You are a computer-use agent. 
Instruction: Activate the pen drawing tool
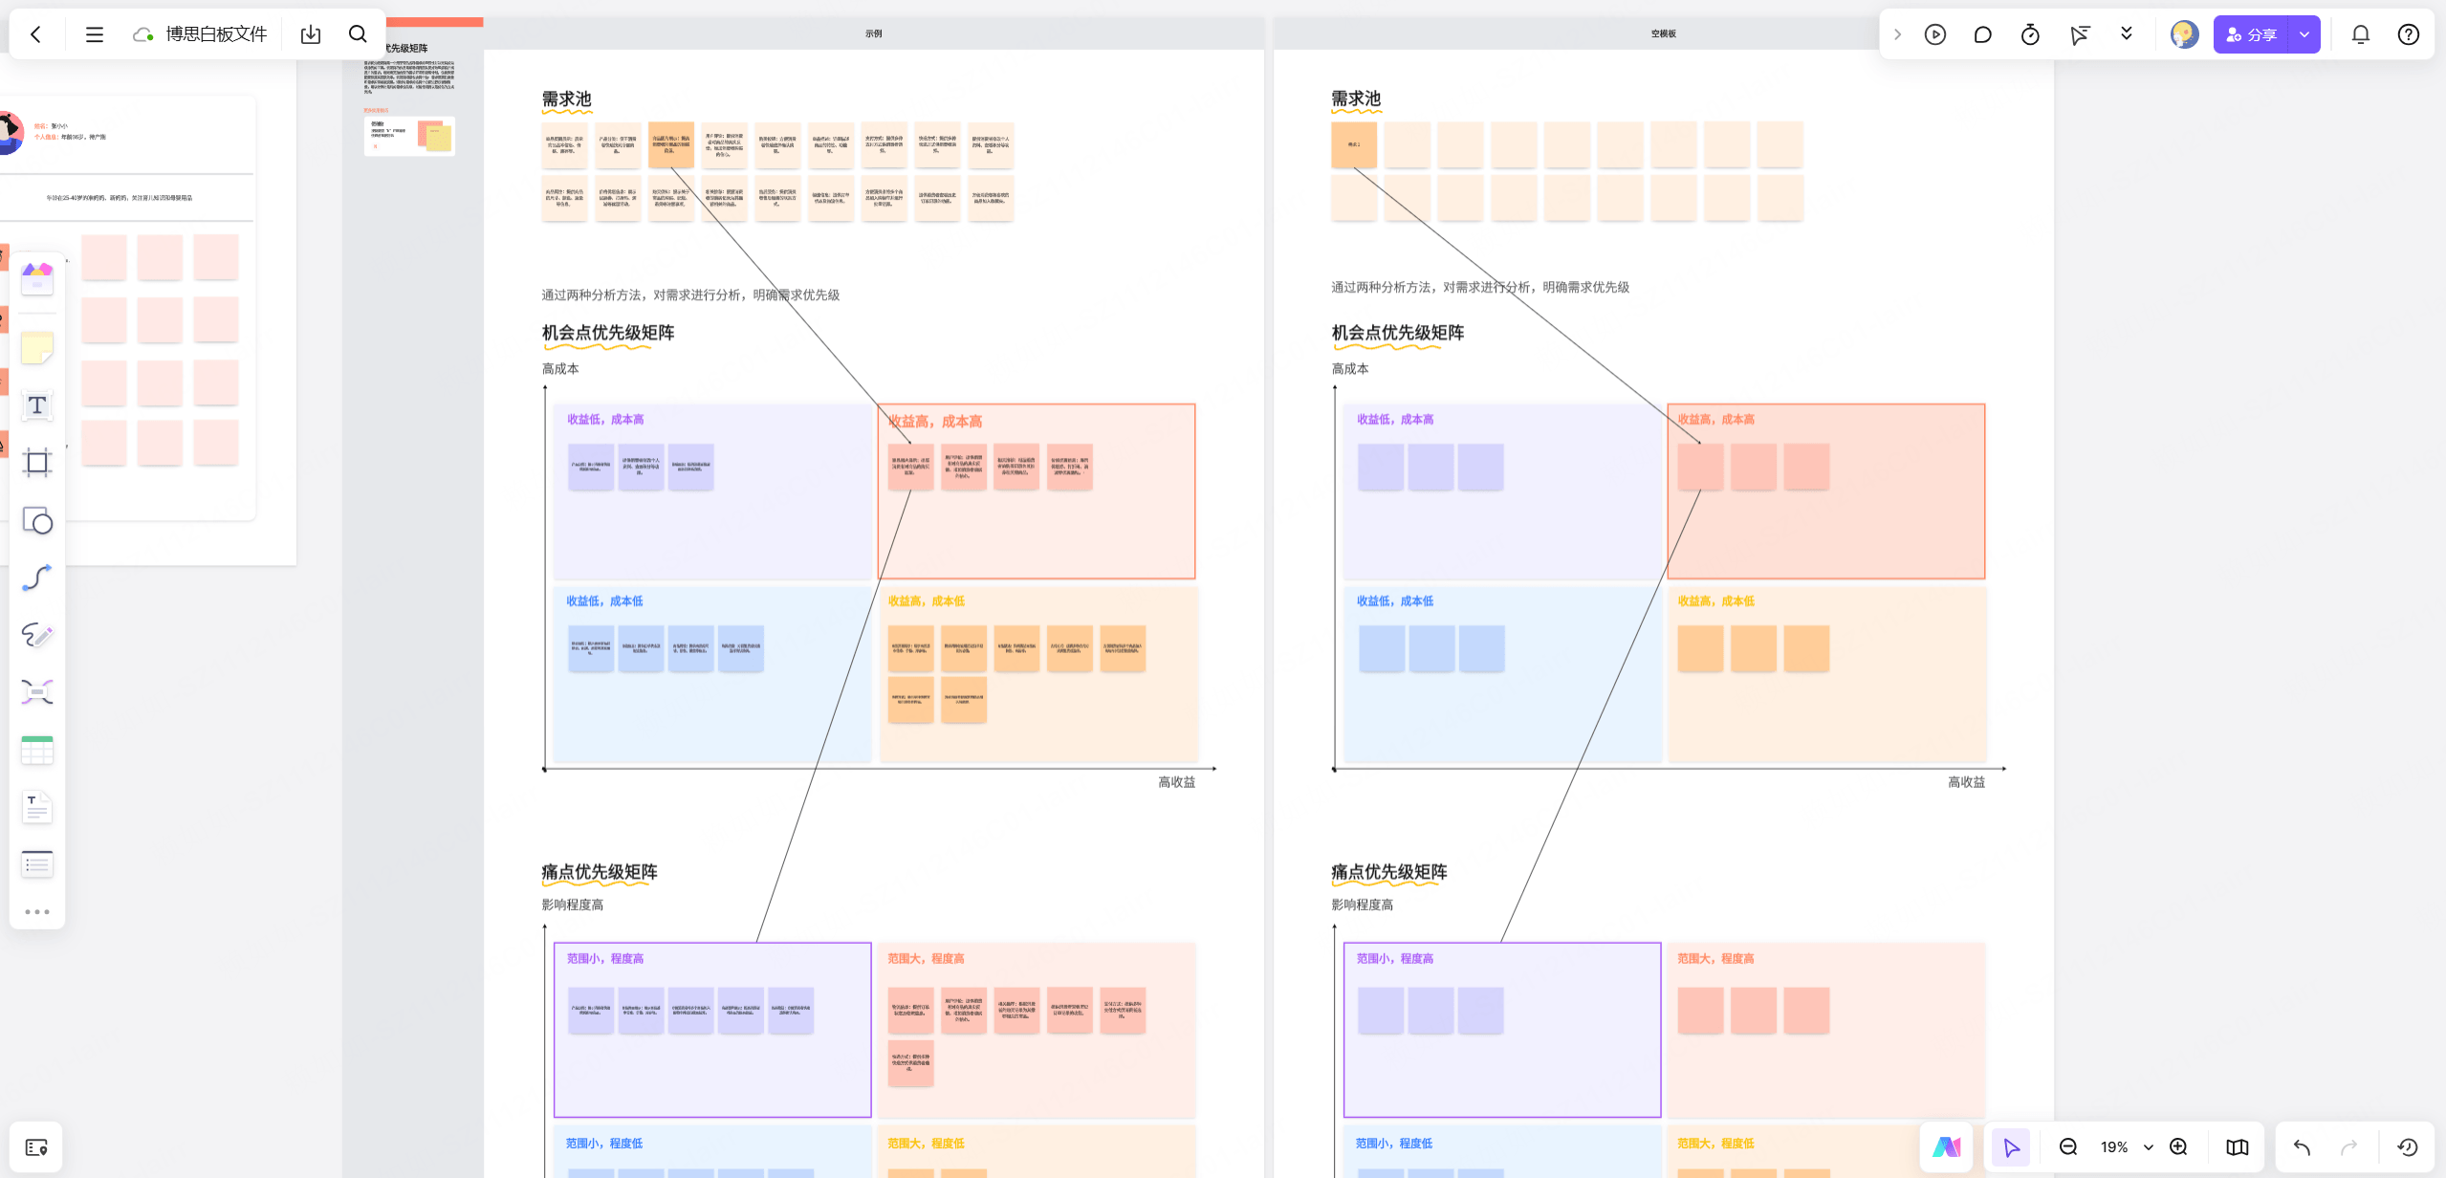[36, 635]
